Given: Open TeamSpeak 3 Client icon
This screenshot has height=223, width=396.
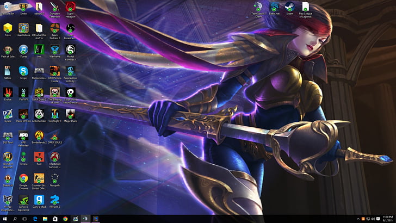Looking at the screenshot, I should pos(258,10).
